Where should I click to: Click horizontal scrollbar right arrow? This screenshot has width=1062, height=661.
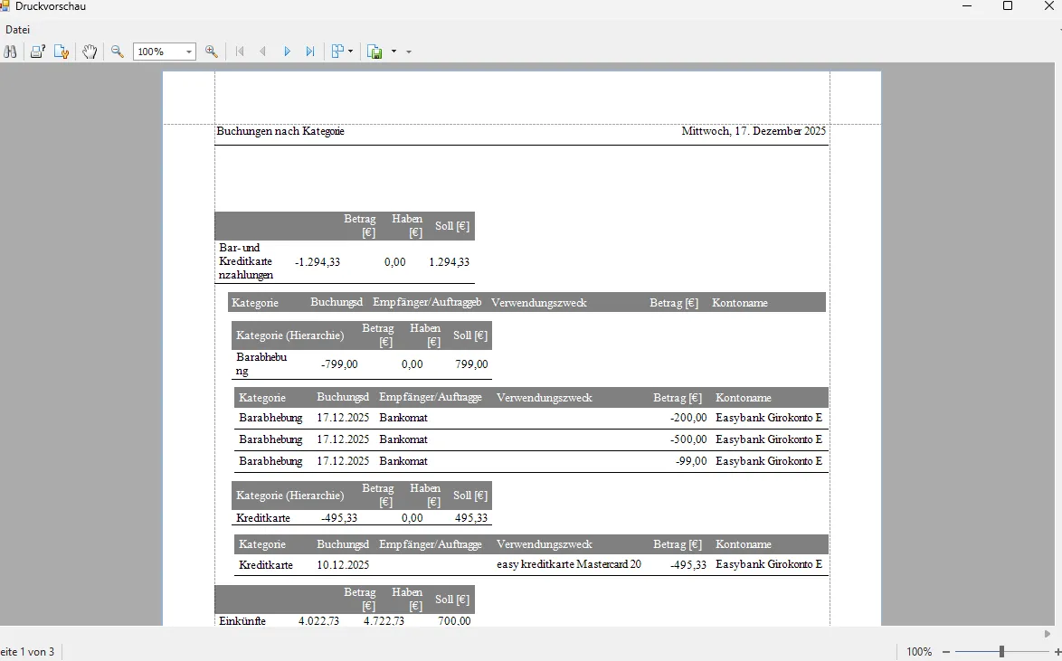click(1048, 634)
